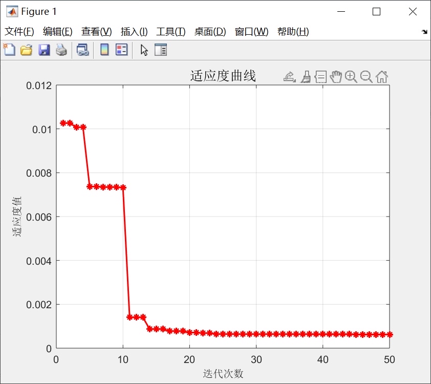Click first data marker at iteration 1
The width and height of the screenshot is (431, 384).
click(63, 123)
